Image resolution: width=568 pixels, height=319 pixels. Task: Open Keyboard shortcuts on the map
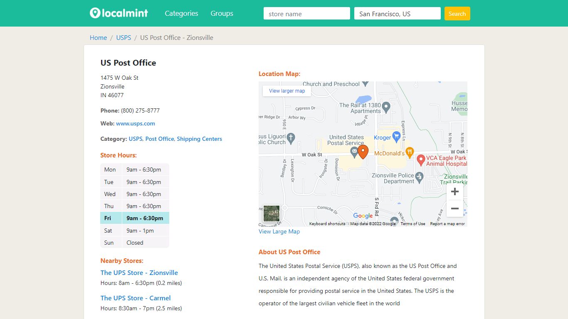point(327,224)
